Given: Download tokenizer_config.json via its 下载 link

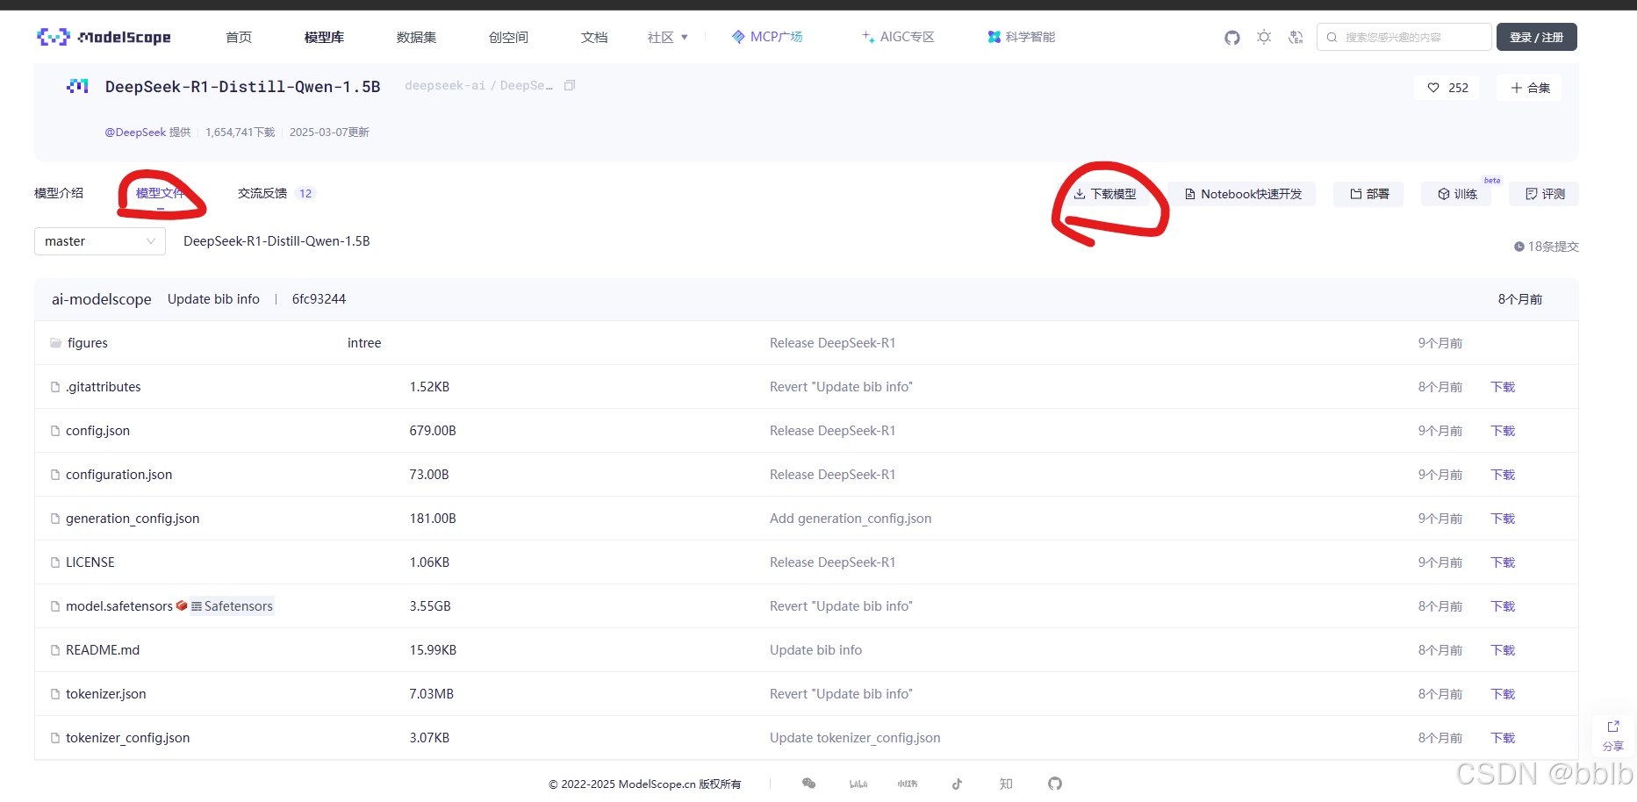Looking at the screenshot, I should pos(1503,738).
